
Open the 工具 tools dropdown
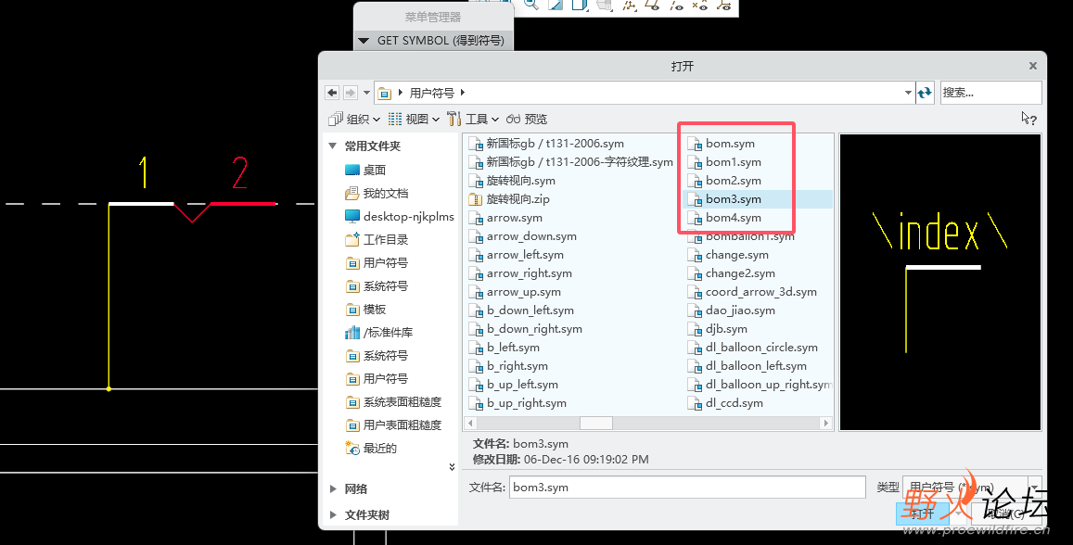coord(473,119)
